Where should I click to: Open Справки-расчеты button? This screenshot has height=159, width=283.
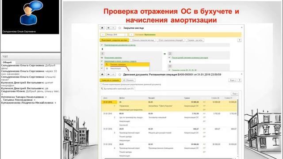[x=195, y=40]
